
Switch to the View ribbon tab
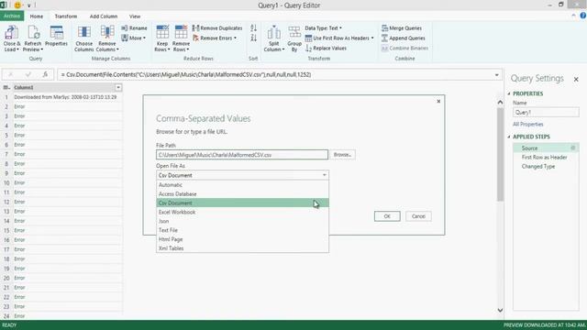click(x=135, y=16)
